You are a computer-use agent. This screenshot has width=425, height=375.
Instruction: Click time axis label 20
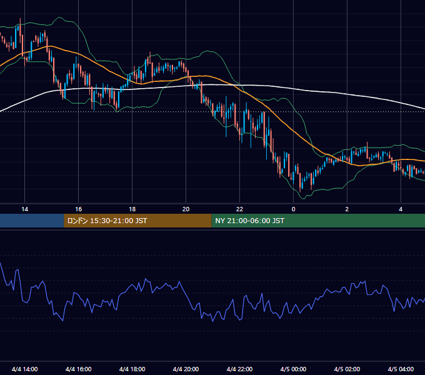(186, 209)
